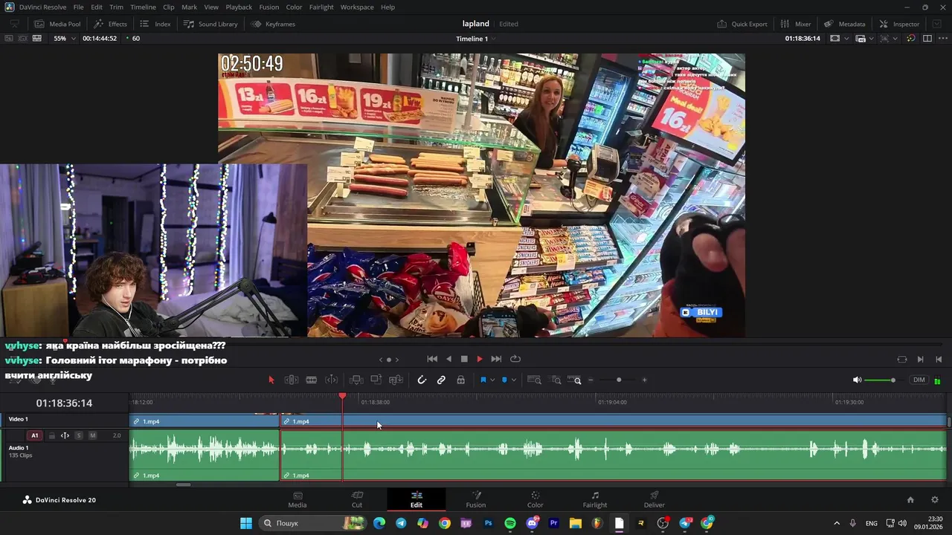This screenshot has height=535, width=952.
Task: Open the marker color dropdown arrow
Action: click(513, 380)
